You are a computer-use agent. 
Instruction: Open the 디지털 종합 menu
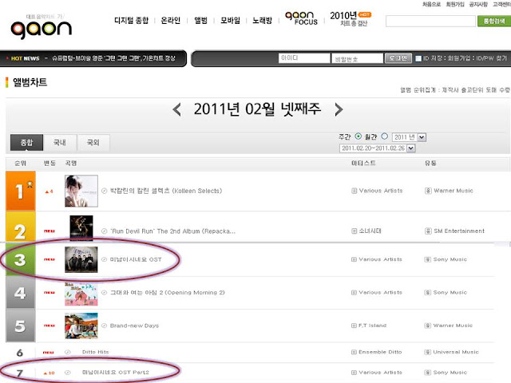pos(131,21)
